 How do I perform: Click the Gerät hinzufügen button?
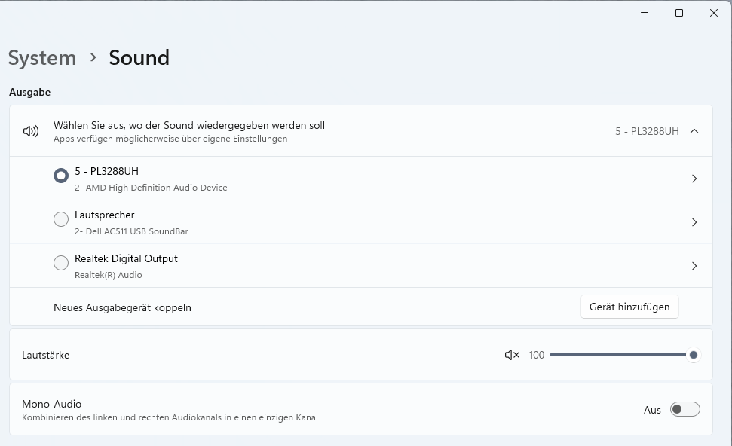(x=629, y=307)
